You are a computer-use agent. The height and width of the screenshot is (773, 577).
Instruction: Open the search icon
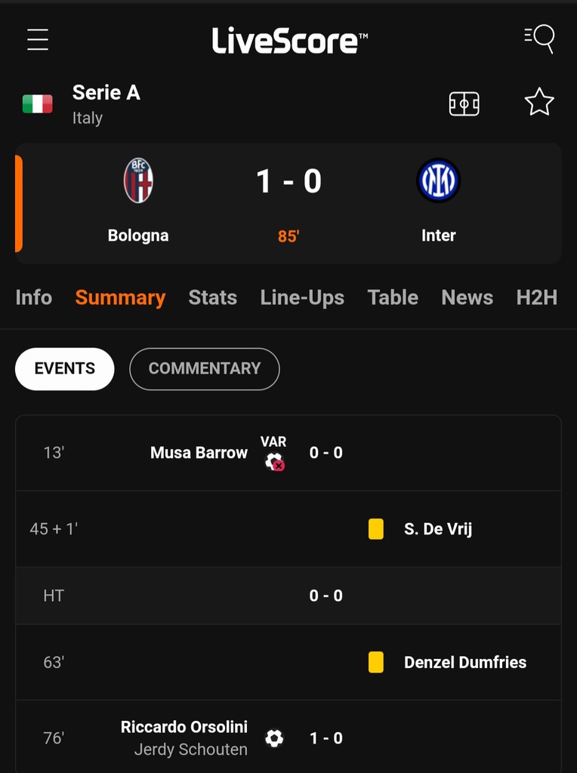point(539,38)
